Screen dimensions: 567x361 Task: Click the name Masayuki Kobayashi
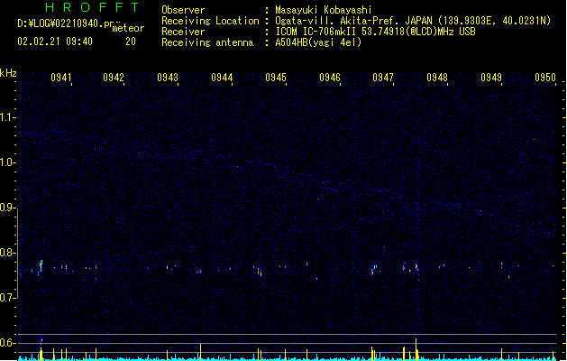point(324,10)
